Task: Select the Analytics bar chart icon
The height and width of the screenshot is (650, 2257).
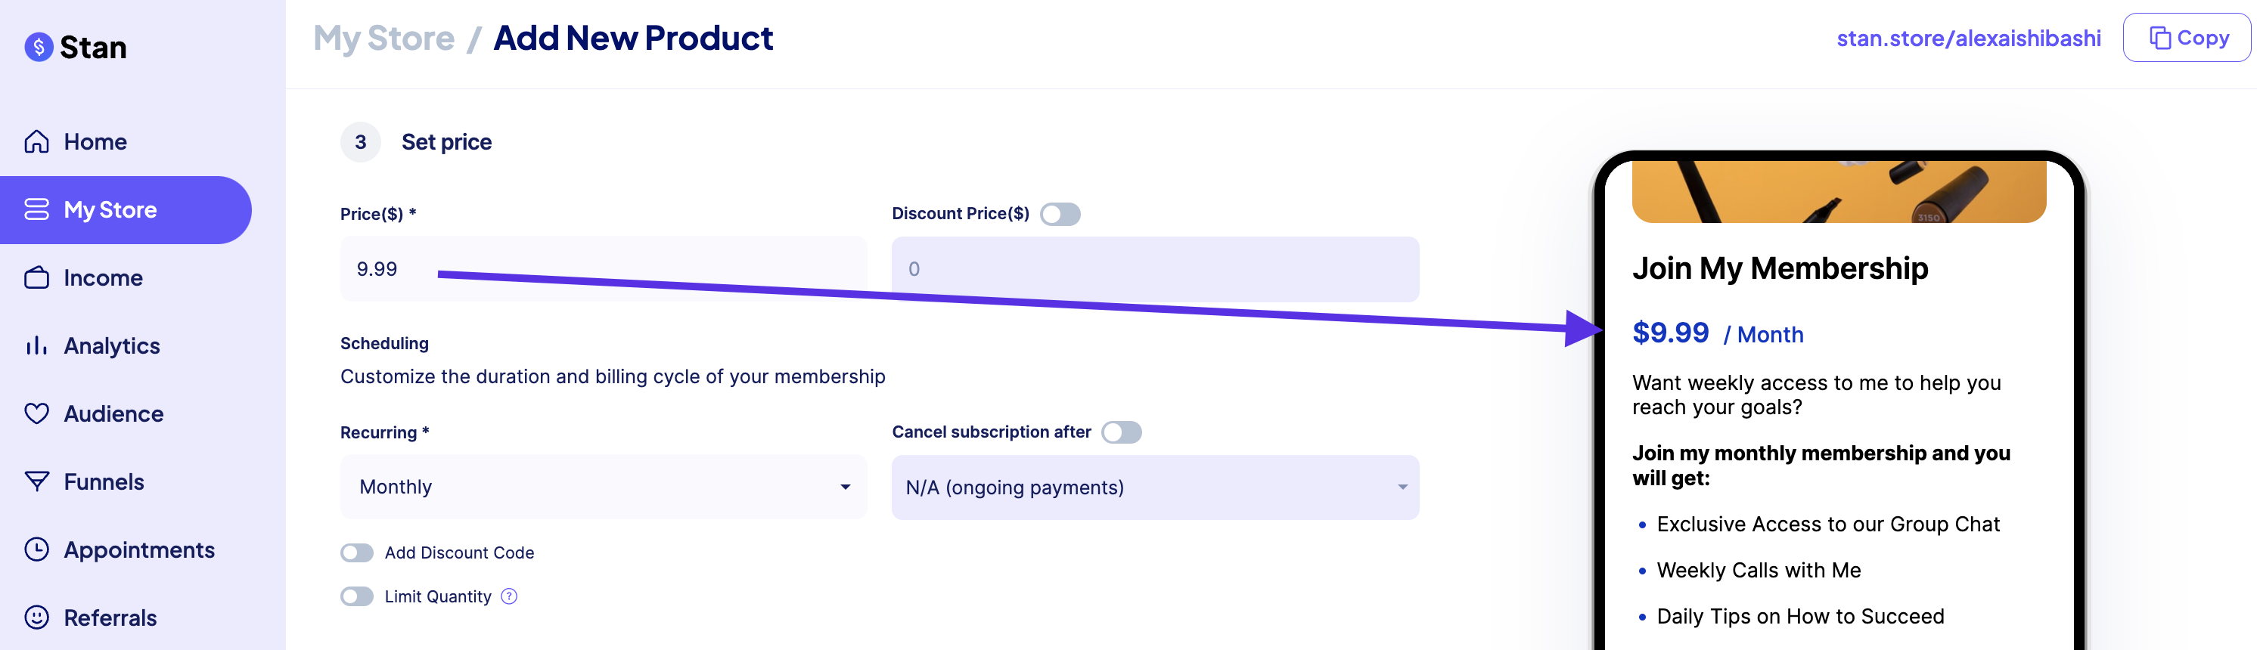Action: [36, 345]
